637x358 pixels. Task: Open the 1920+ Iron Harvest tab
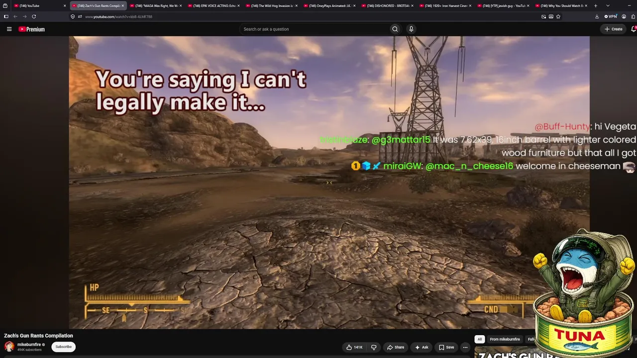[446, 5]
